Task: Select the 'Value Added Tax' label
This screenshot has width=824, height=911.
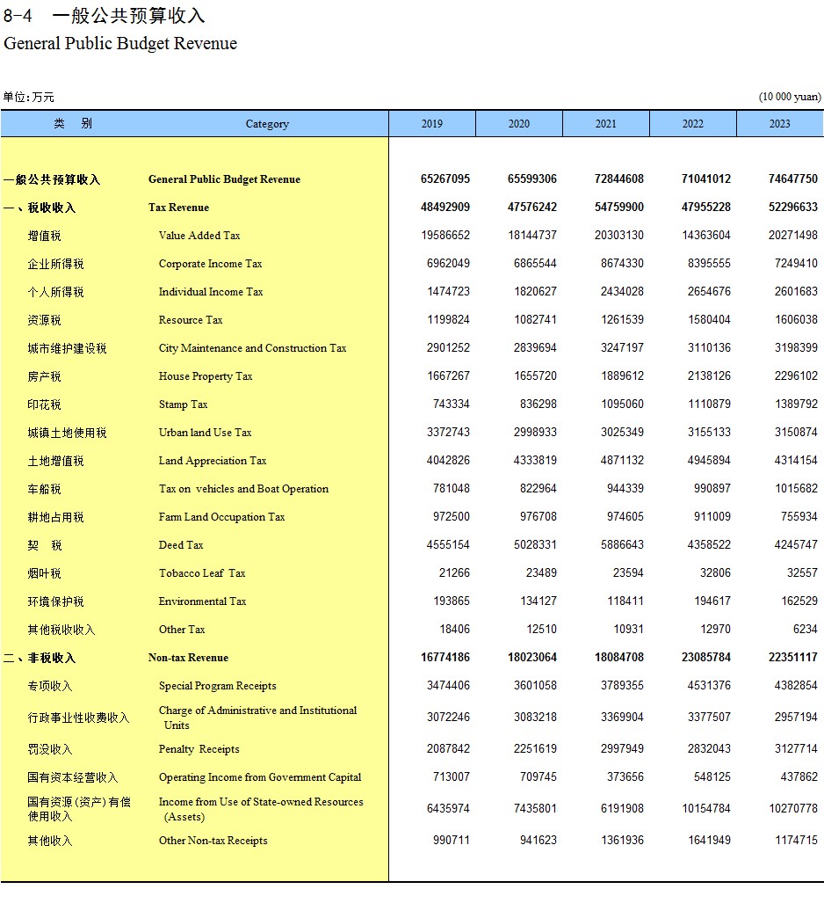Action: click(x=199, y=236)
